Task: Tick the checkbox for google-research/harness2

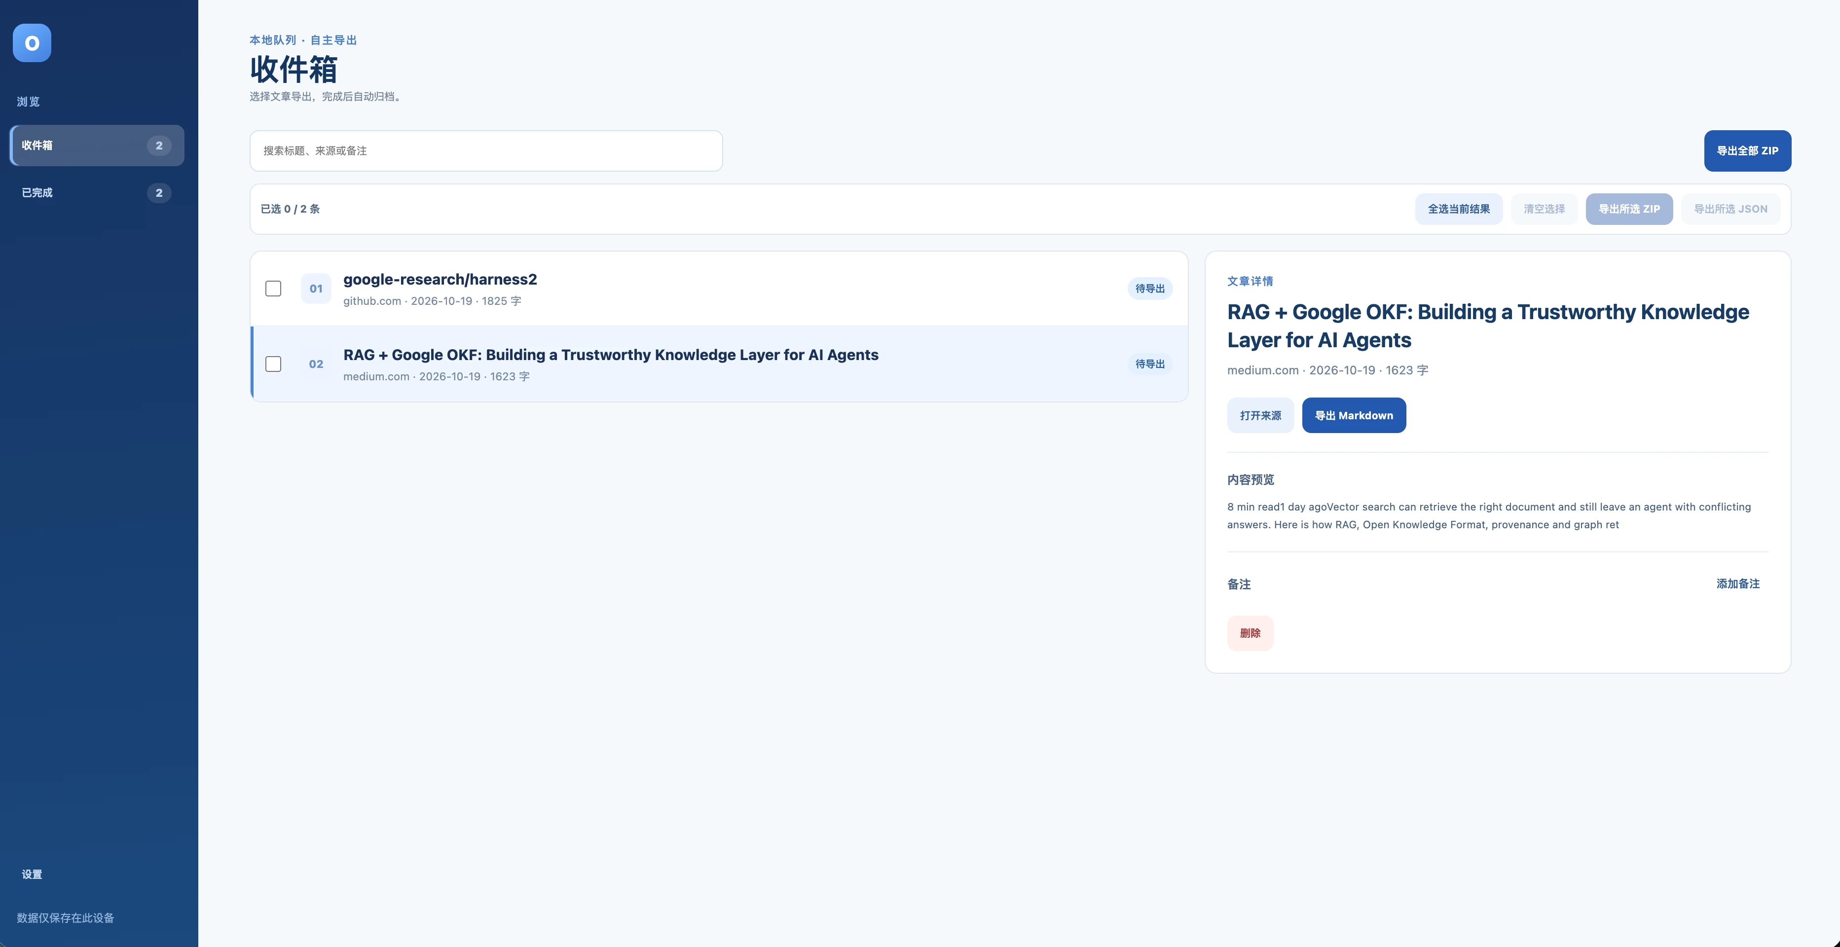Action: 273,289
